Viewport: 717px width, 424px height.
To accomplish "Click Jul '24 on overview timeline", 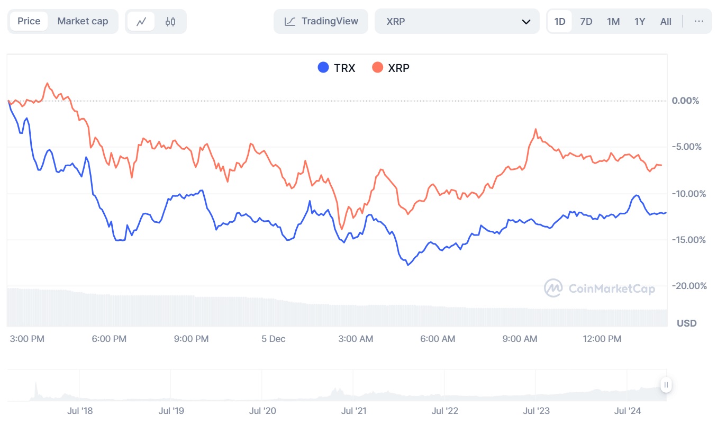I will pyautogui.click(x=628, y=410).
